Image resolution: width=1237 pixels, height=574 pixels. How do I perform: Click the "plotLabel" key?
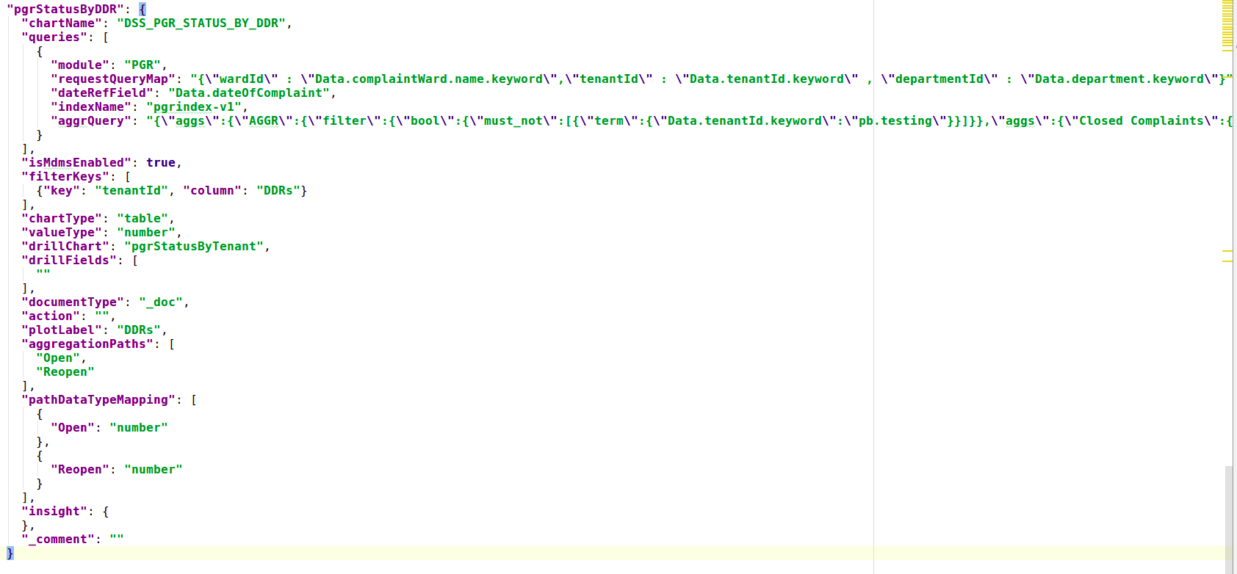pyautogui.click(x=62, y=330)
